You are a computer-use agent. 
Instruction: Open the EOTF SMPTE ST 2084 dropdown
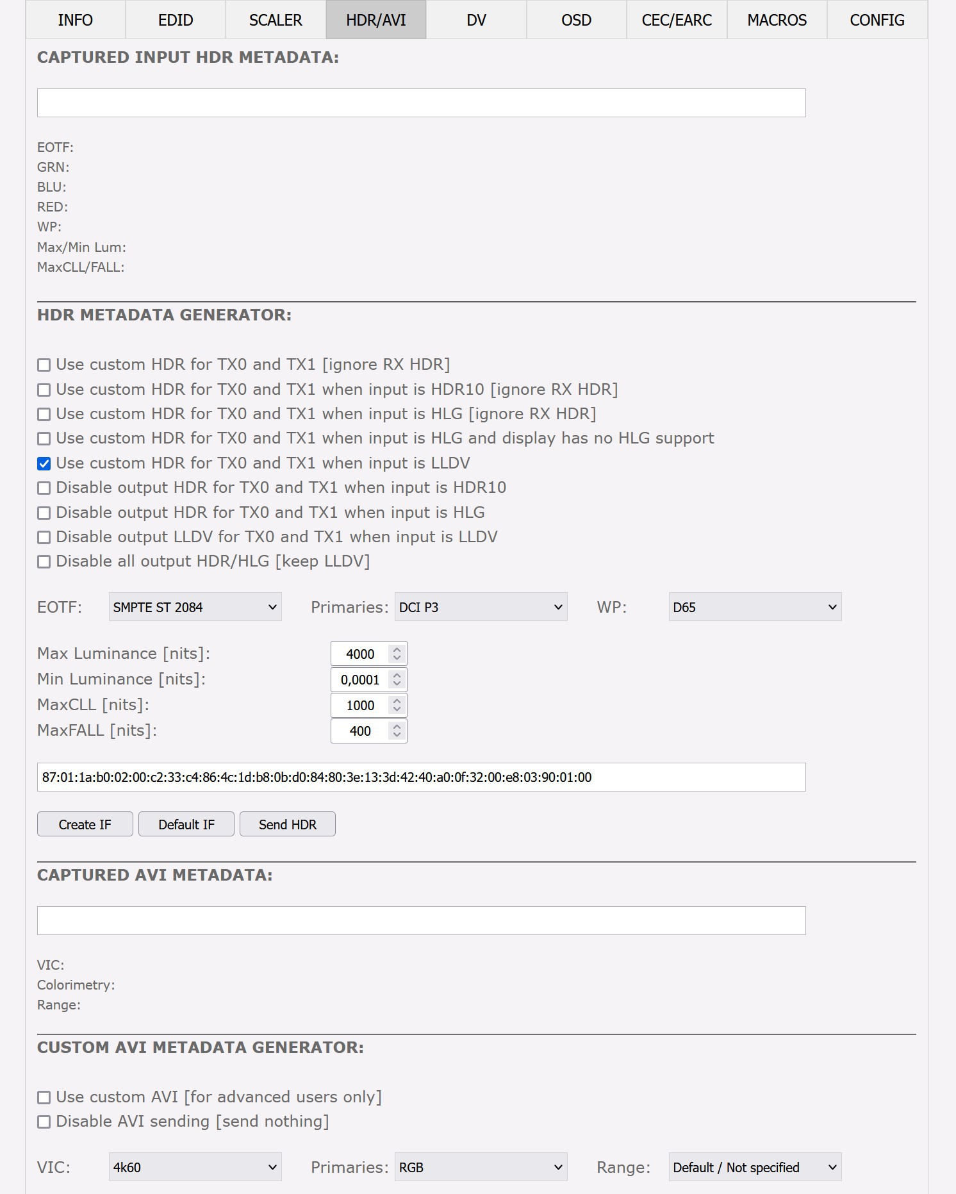coord(195,607)
